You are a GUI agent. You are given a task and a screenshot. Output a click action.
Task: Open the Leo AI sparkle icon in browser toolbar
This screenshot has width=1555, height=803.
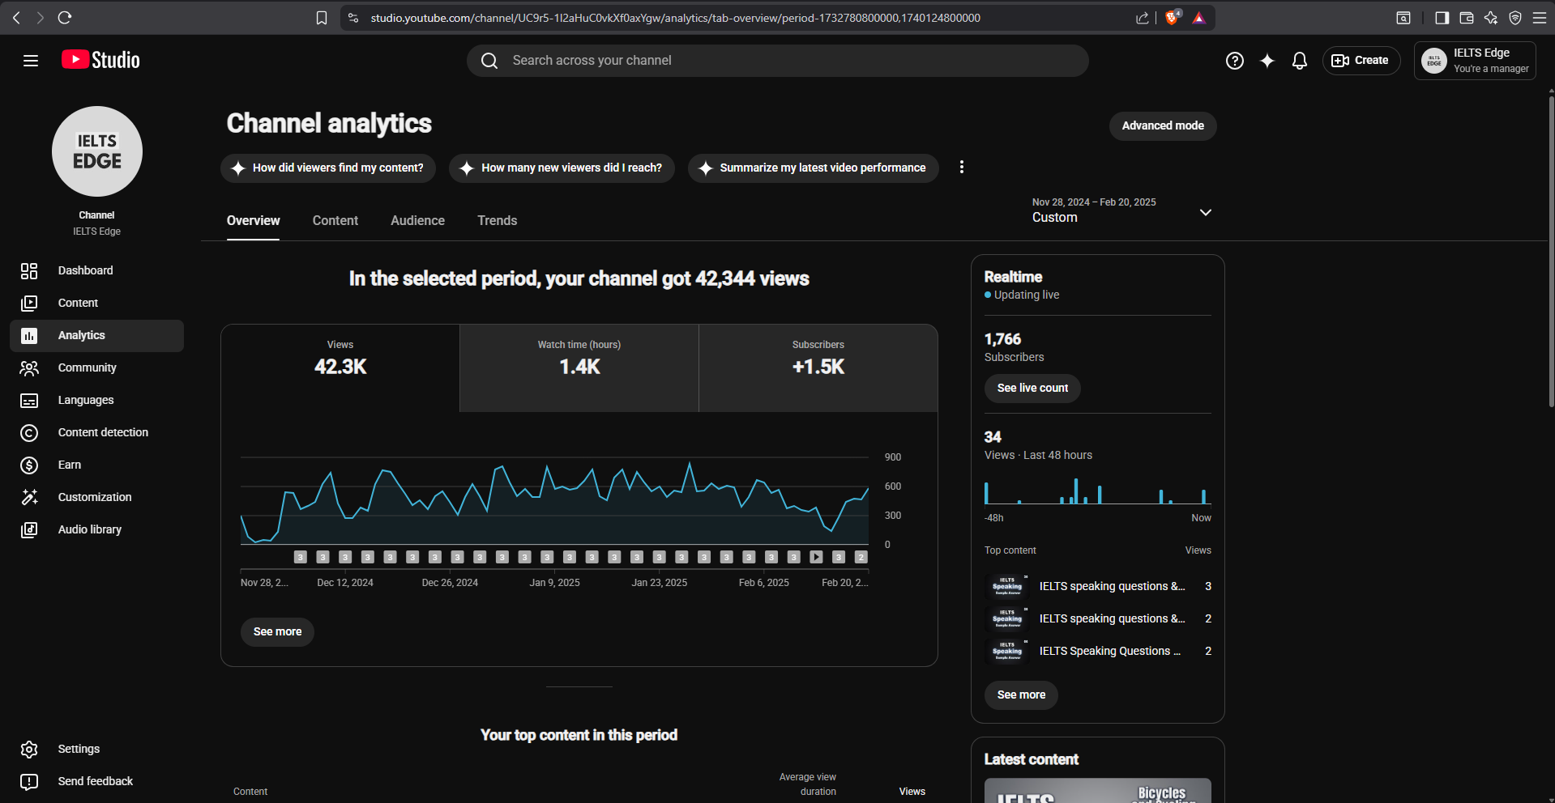[x=1491, y=18]
